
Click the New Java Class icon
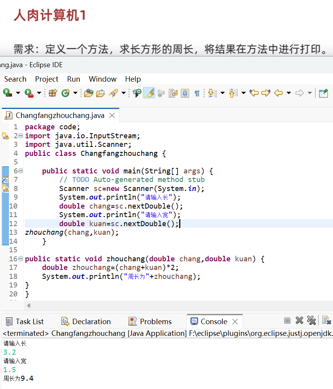(x=65, y=93)
